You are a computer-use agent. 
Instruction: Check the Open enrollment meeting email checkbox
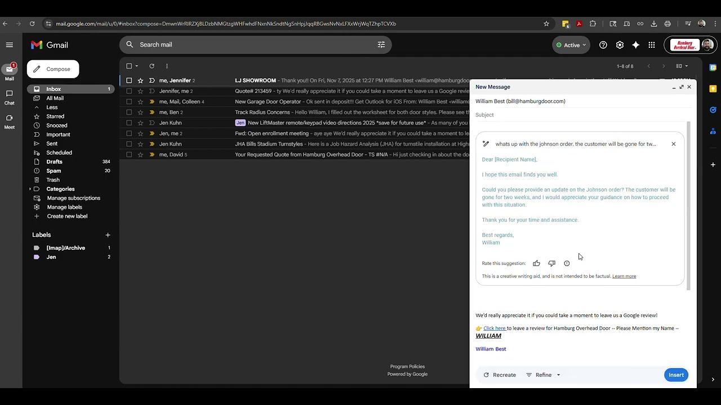[129, 133]
